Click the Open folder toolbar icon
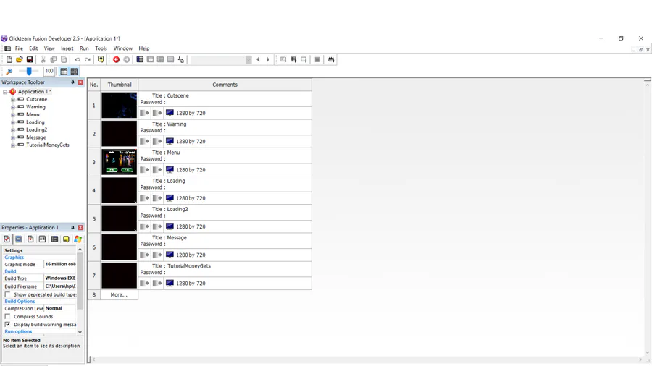 (x=20, y=59)
